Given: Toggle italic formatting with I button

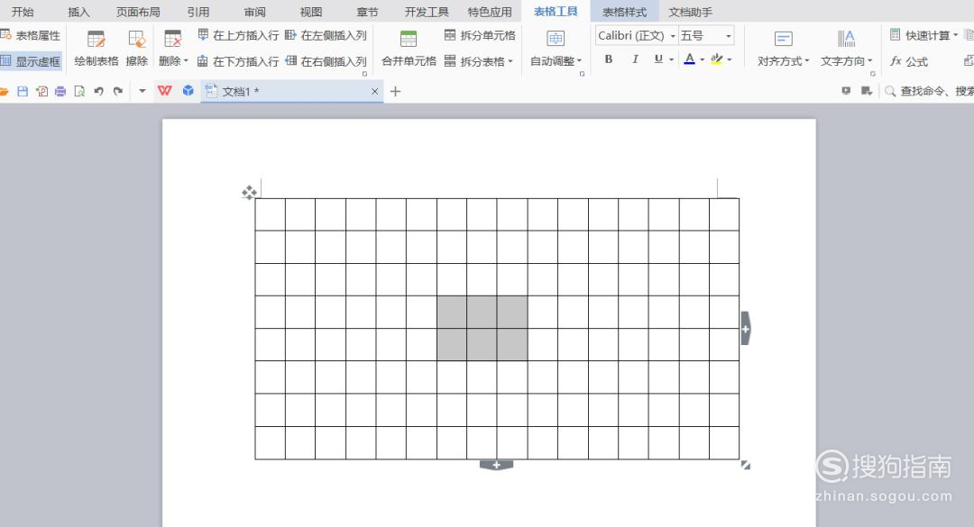Looking at the screenshot, I should [x=635, y=58].
